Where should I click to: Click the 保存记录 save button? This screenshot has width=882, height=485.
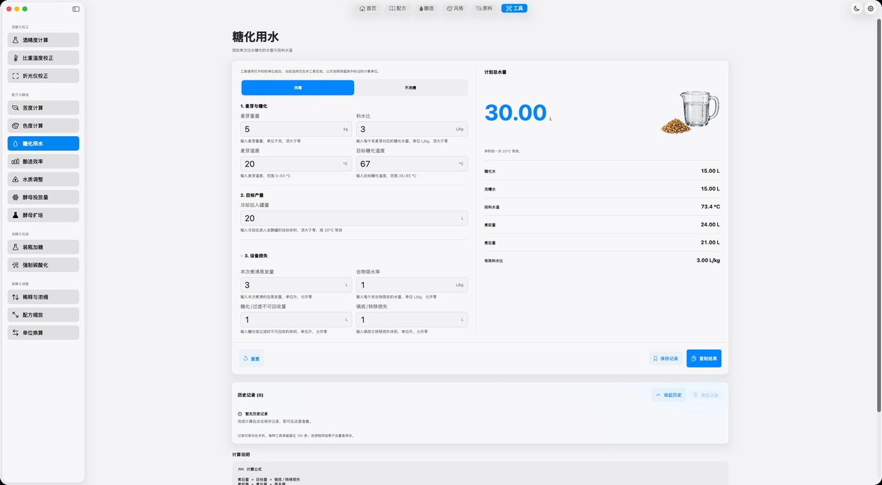[x=666, y=358]
